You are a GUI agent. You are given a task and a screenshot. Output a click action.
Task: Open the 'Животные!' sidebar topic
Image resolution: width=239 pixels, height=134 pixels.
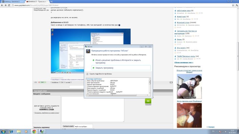click(x=181, y=16)
